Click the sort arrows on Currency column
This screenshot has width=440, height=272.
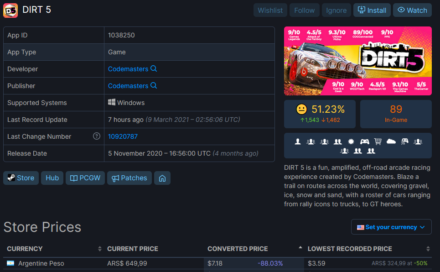coord(99,249)
